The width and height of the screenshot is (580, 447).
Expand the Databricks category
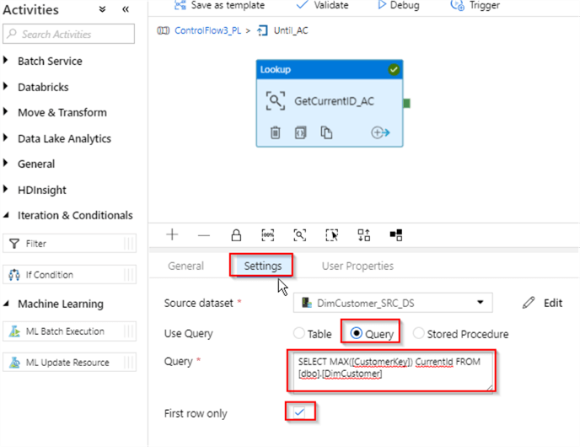[x=6, y=86]
